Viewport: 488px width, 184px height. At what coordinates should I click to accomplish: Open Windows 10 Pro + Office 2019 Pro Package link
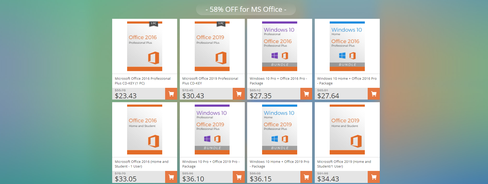pos(211,164)
